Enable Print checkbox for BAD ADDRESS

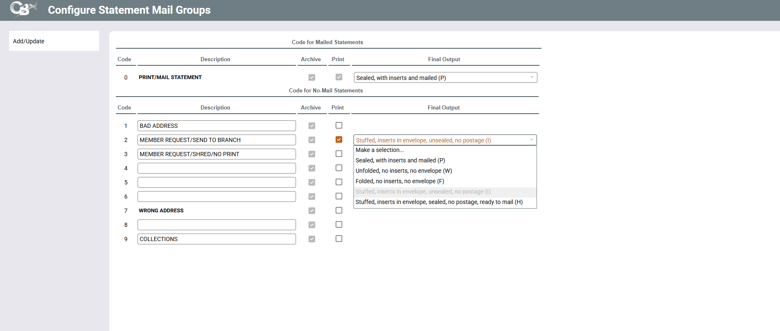coord(339,125)
